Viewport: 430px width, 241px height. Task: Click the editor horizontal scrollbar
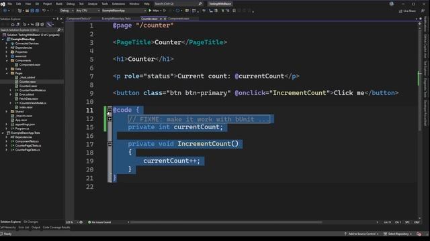point(226,222)
